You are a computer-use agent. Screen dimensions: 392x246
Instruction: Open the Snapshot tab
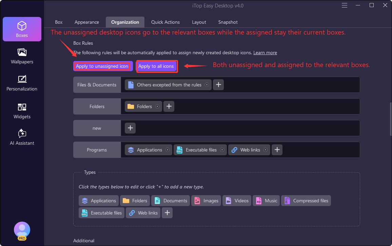pos(228,22)
